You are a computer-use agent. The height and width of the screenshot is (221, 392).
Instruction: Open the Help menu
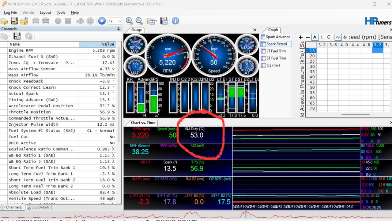75,13
